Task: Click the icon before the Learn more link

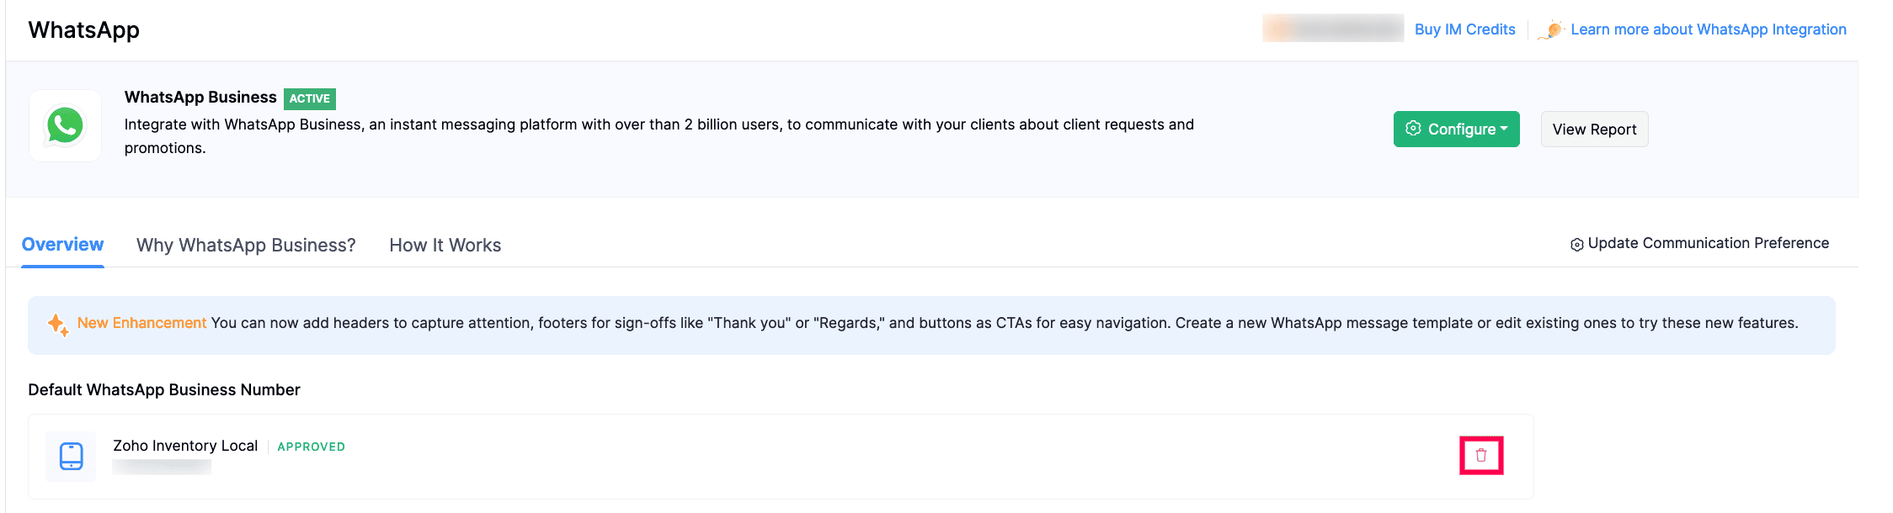Action: (x=1552, y=30)
